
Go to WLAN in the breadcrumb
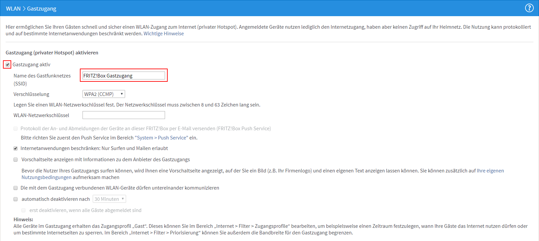click(x=13, y=9)
